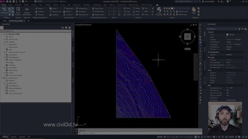Viewport: 248px width, 139px height.
Task: Click the search command input field
Action: click(186, 2)
